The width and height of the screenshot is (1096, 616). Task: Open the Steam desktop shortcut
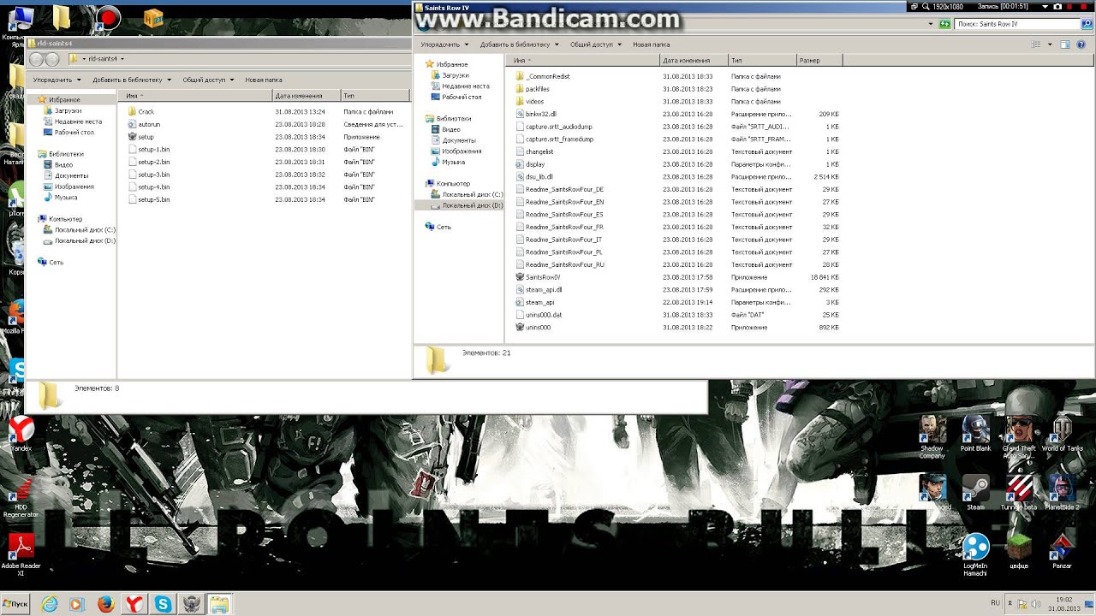976,494
